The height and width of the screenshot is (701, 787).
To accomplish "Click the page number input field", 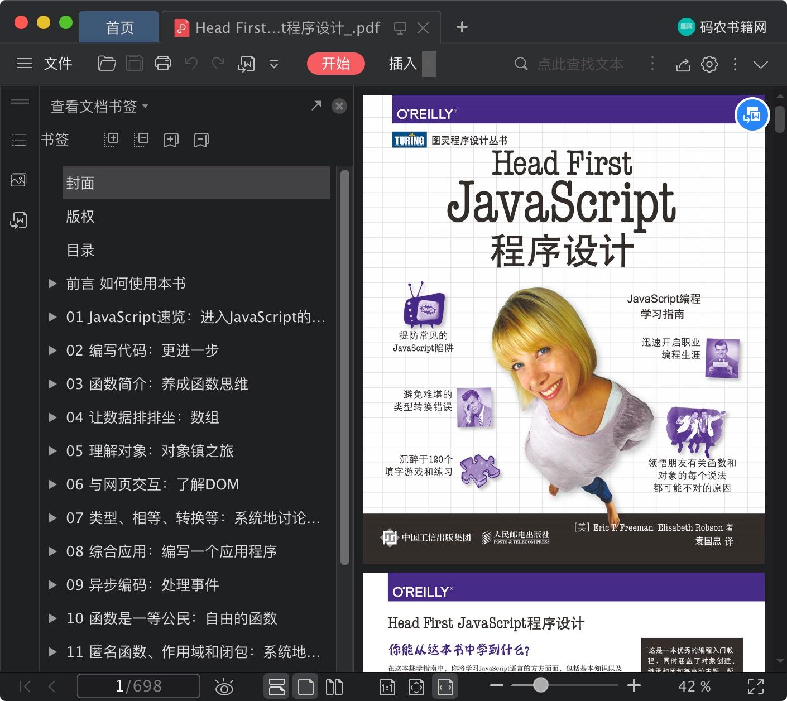I will click(x=138, y=686).
